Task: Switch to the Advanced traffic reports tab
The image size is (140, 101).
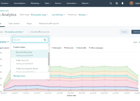Action: point(49,24)
